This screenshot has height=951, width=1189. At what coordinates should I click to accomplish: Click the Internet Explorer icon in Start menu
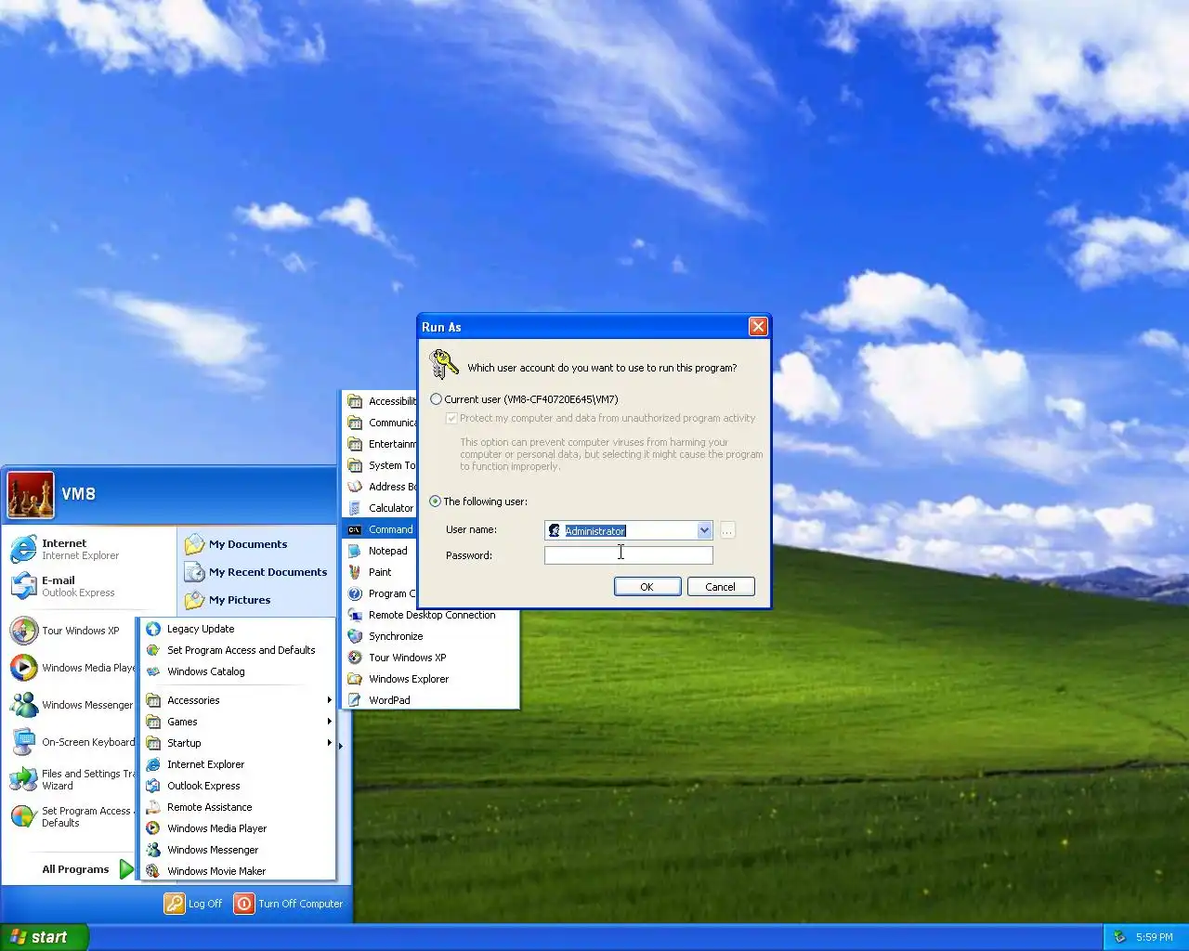[23, 549]
